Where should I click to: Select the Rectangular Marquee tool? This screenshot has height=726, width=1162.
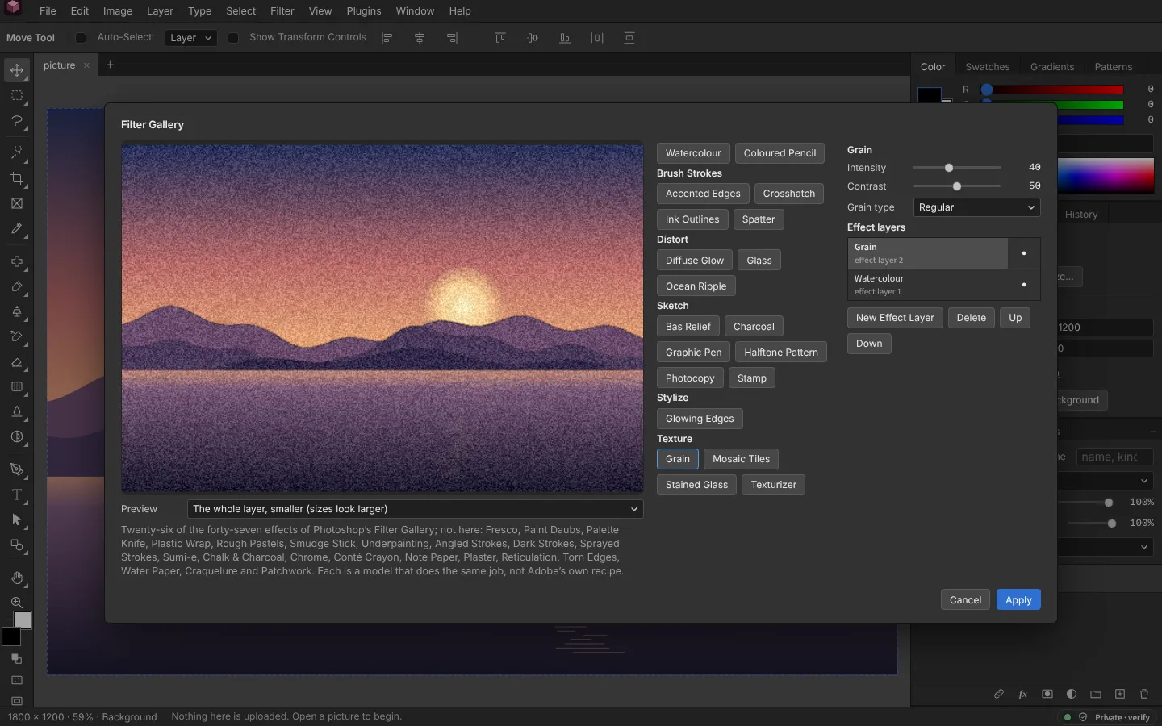pos(17,95)
